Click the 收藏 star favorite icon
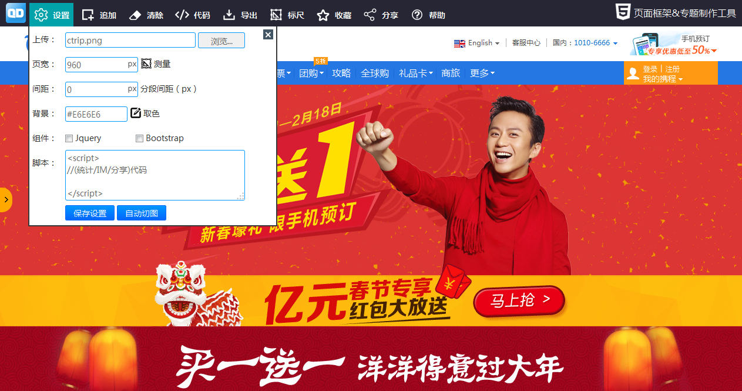The height and width of the screenshot is (391, 742). click(x=323, y=15)
